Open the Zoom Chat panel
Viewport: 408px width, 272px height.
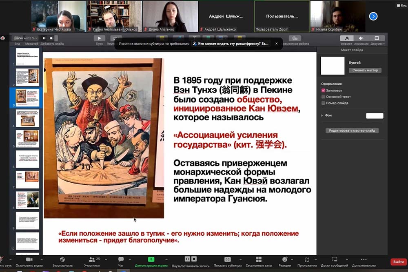pos(121,260)
